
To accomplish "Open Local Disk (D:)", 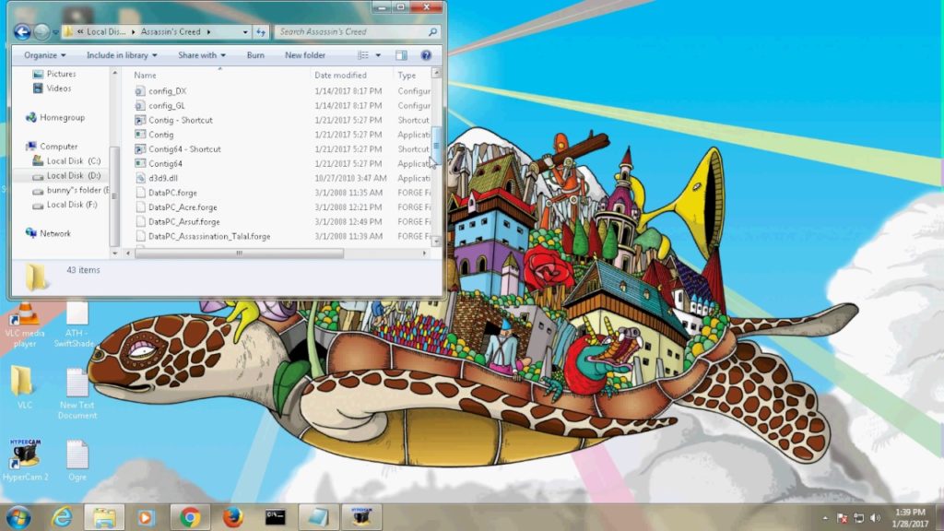I will (x=66, y=176).
